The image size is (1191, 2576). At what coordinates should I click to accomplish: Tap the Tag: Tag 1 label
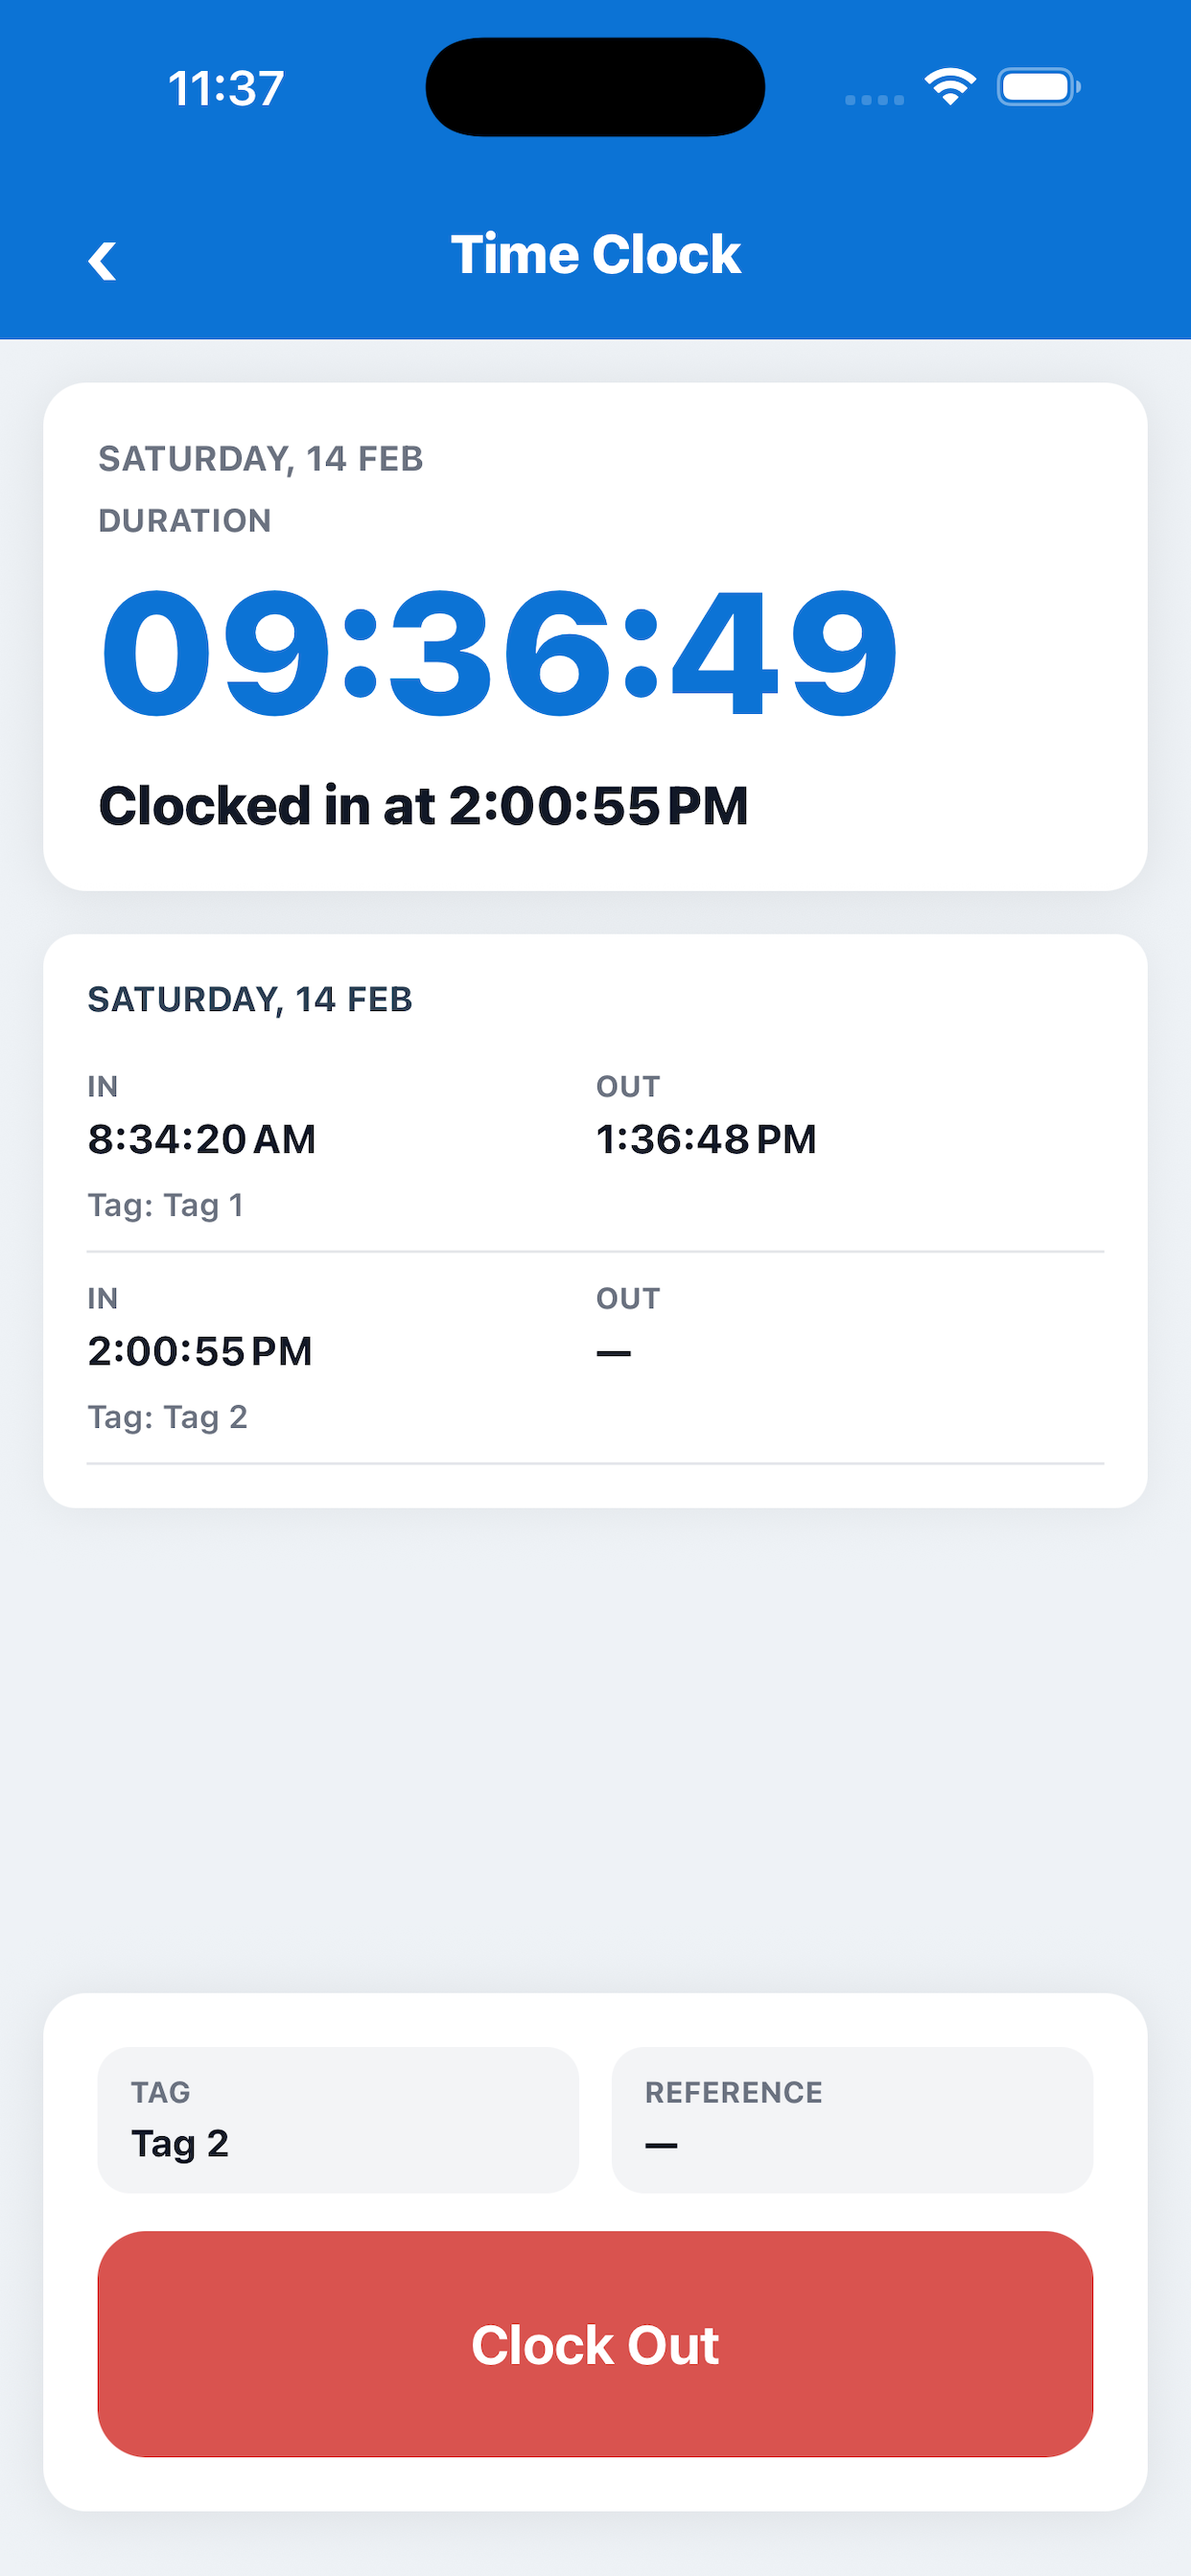165,1205
